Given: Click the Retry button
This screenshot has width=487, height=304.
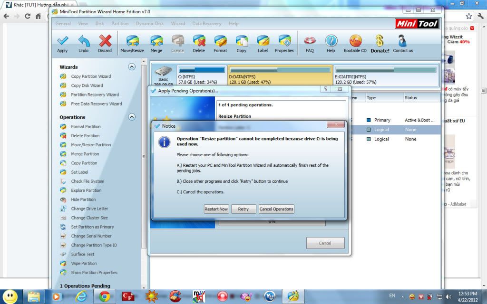Looking at the screenshot, I should point(243,209).
